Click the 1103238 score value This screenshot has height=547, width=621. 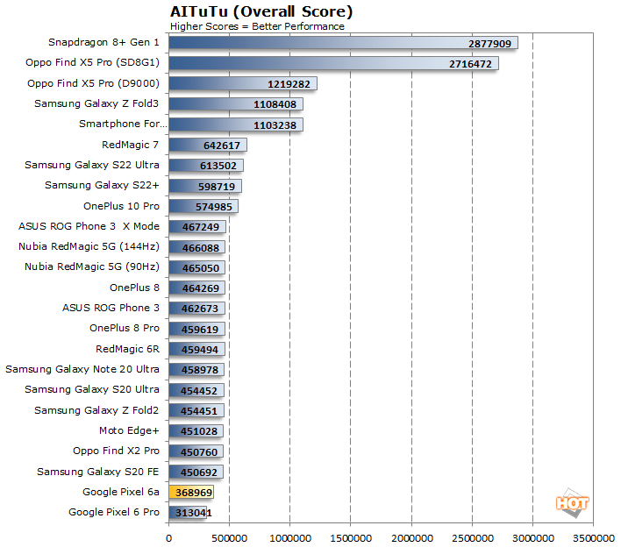[275, 125]
